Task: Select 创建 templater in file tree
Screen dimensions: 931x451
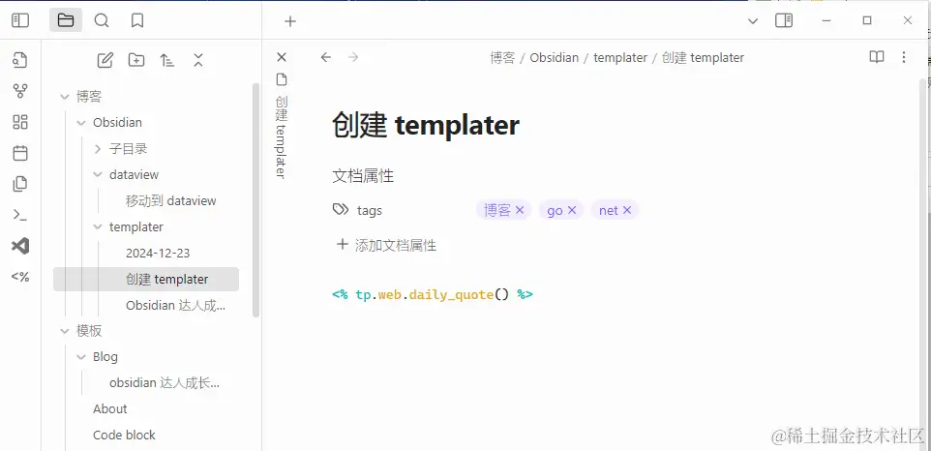Action: coord(146,279)
